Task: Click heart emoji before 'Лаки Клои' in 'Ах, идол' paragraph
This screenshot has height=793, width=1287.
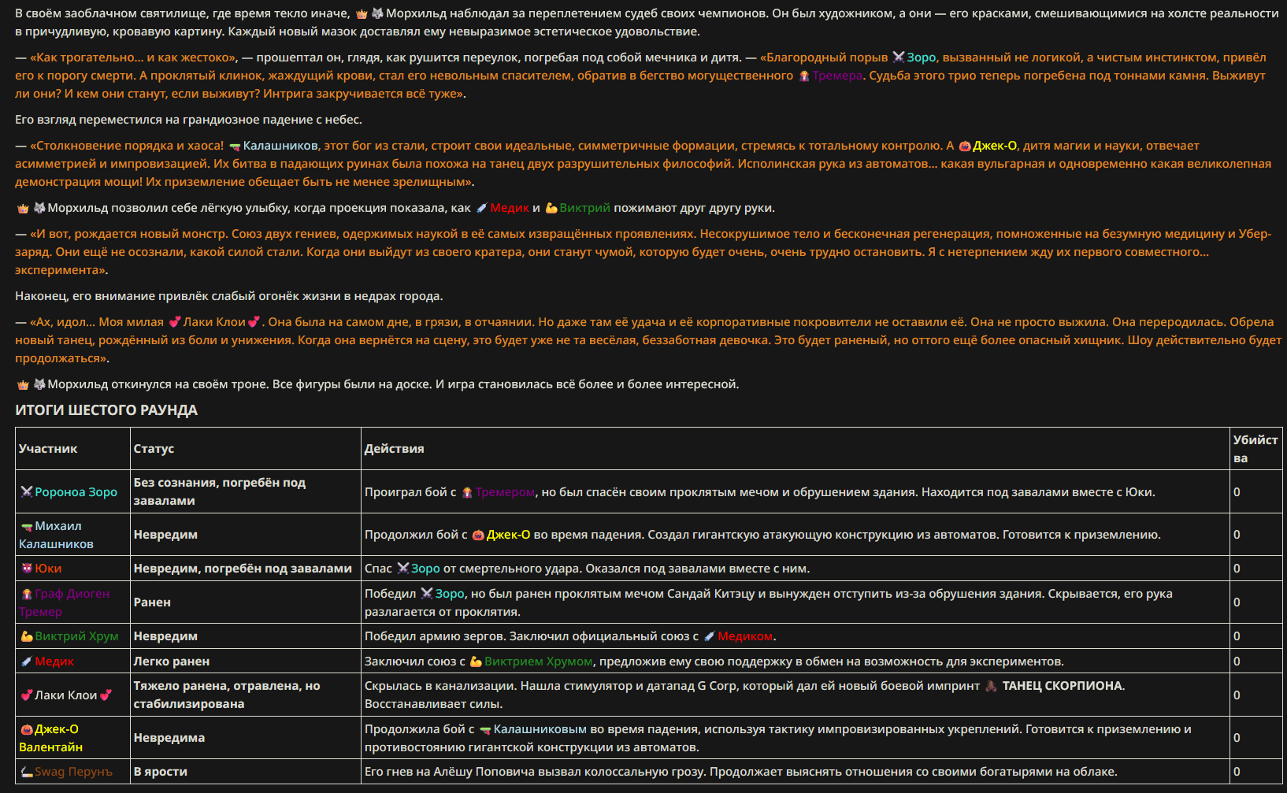Action: point(175,322)
